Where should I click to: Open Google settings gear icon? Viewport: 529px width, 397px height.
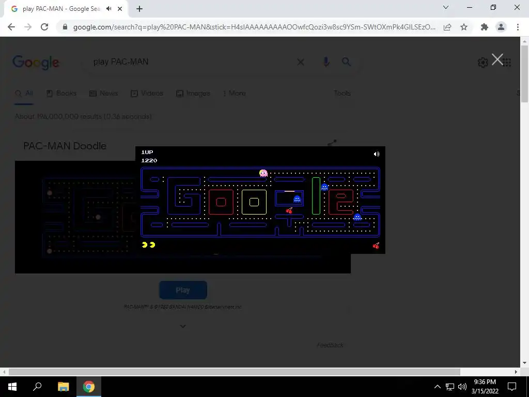pos(483,63)
